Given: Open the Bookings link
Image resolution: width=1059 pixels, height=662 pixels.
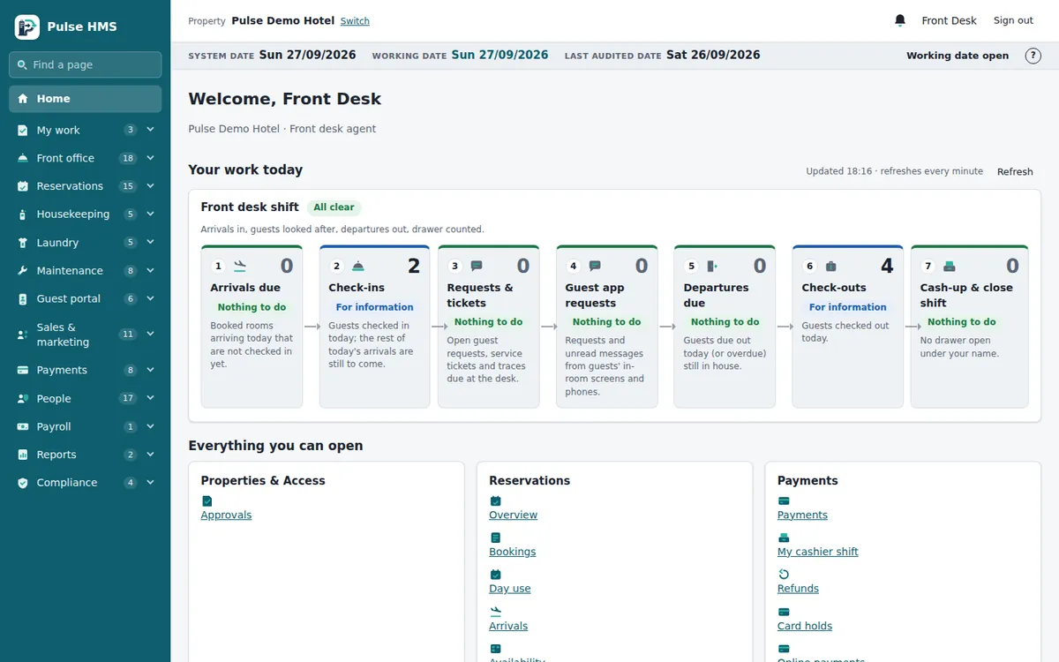Looking at the screenshot, I should tap(513, 553).
